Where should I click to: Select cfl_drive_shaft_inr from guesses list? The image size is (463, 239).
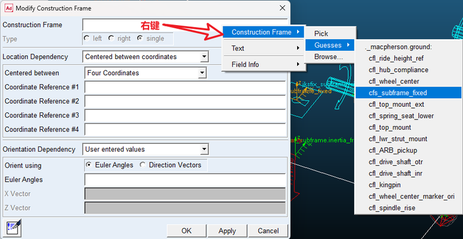coord(408,173)
